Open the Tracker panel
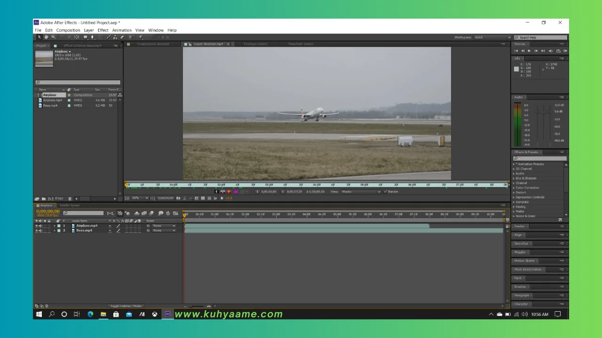 point(519,226)
